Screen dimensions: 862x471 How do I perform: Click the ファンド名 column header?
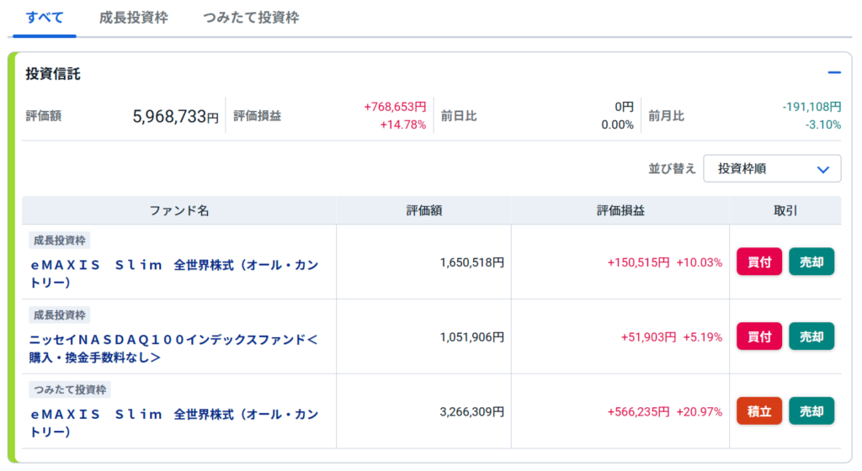(179, 211)
